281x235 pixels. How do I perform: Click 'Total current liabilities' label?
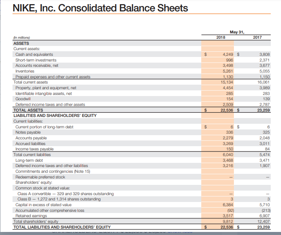click(x=32, y=155)
